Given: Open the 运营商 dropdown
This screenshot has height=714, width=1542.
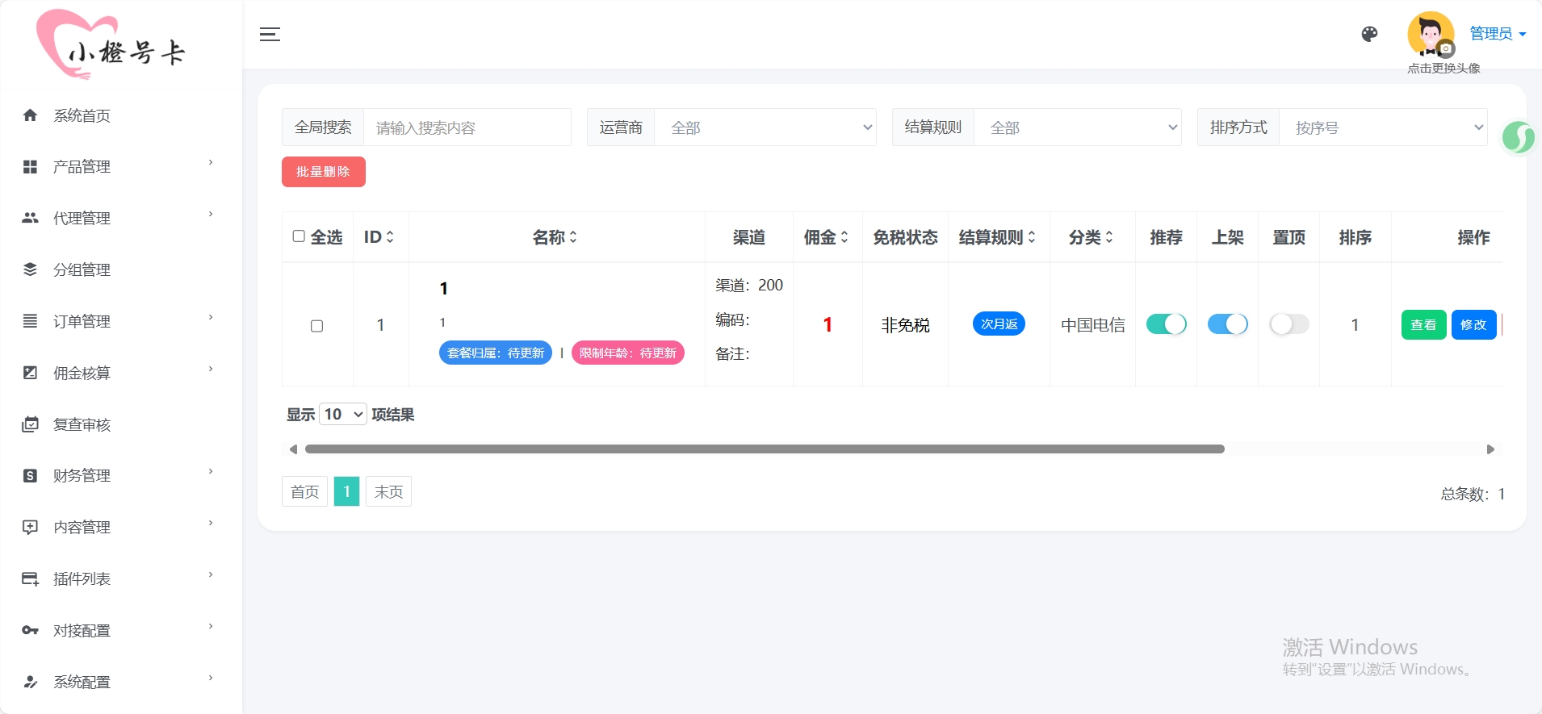Looking at the screenshot, I should pyautogui.click(x=765, y=127).
